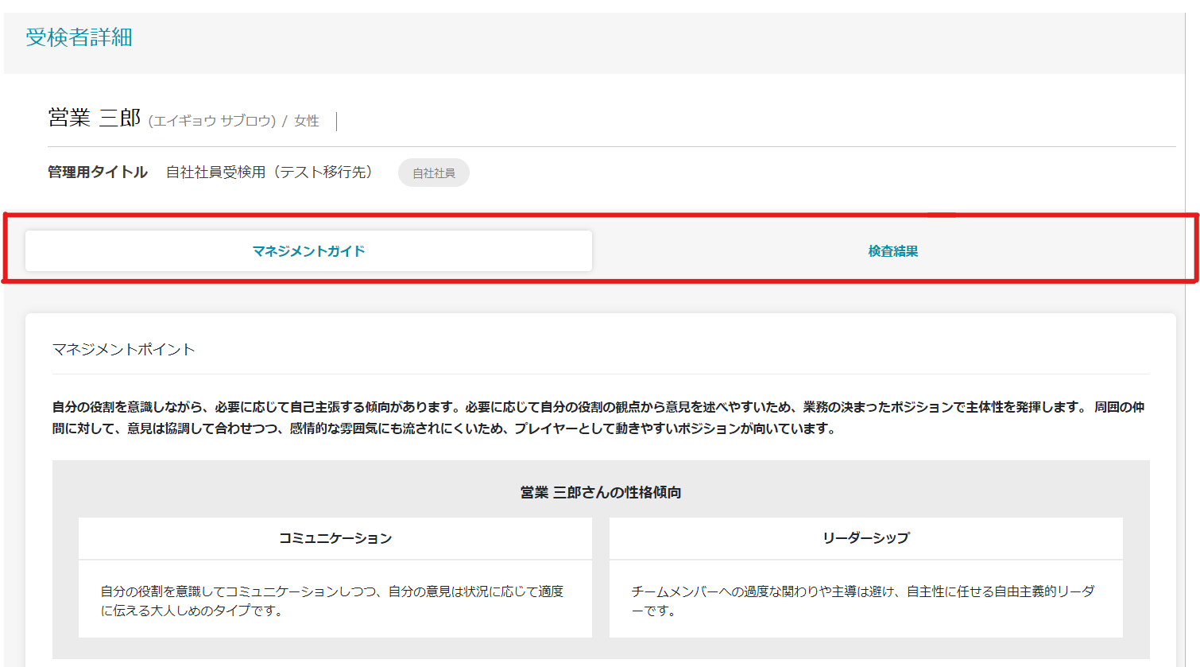Viewport: 1200px width, 667px height.
Task: Click the マネジメントポイント section heading
Action: pyautogui.click(x=124, y=349)
